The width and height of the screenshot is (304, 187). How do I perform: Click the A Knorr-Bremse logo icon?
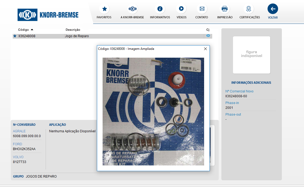coord(132,9)
